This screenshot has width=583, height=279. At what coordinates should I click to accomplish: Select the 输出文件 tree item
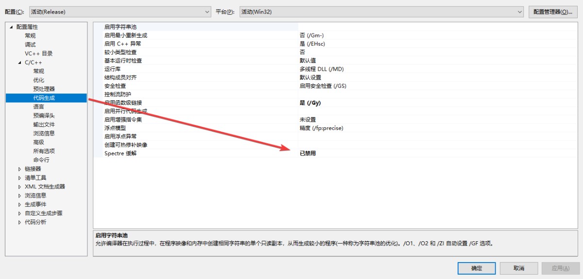tap(44, 124)
